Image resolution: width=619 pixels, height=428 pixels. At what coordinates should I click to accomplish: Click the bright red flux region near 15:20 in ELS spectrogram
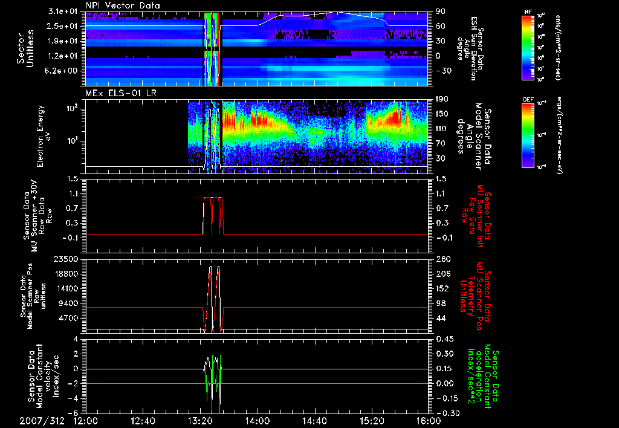click(x=395, y=117)
